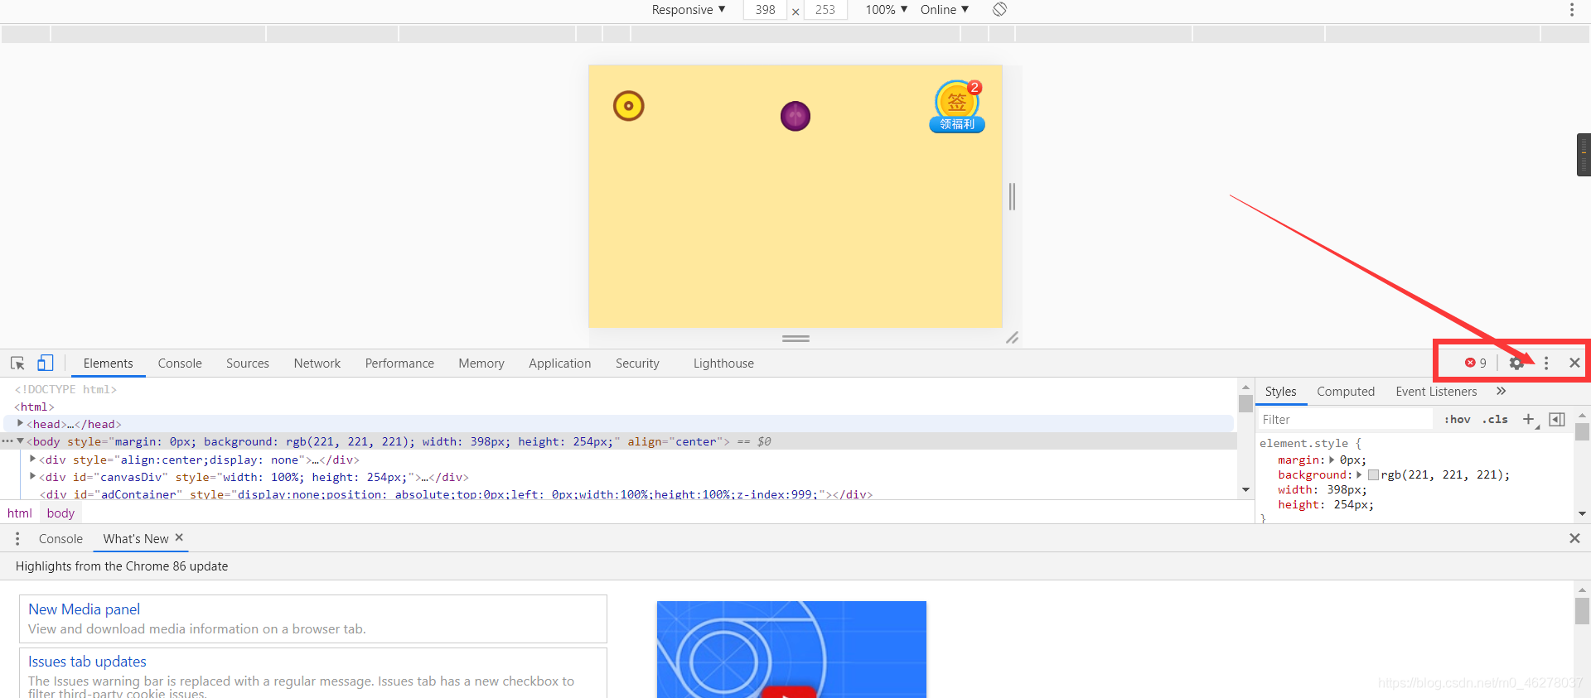Viewport: 1591px width, 698px height.
Task: Open device toolbar more options menu
Action: 1571,10
